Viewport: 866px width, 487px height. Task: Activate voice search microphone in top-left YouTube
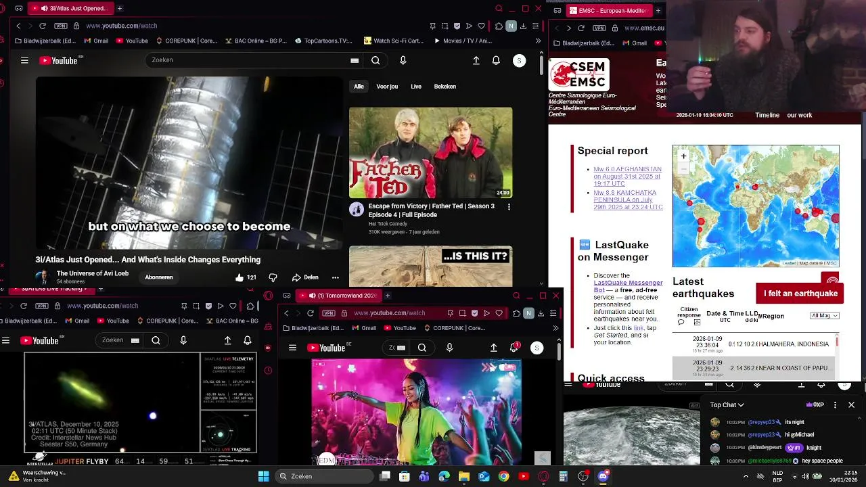[x=403, y=60]
